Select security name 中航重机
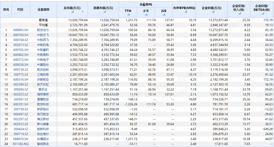274x147 pixels. click(x=43, y=50)
